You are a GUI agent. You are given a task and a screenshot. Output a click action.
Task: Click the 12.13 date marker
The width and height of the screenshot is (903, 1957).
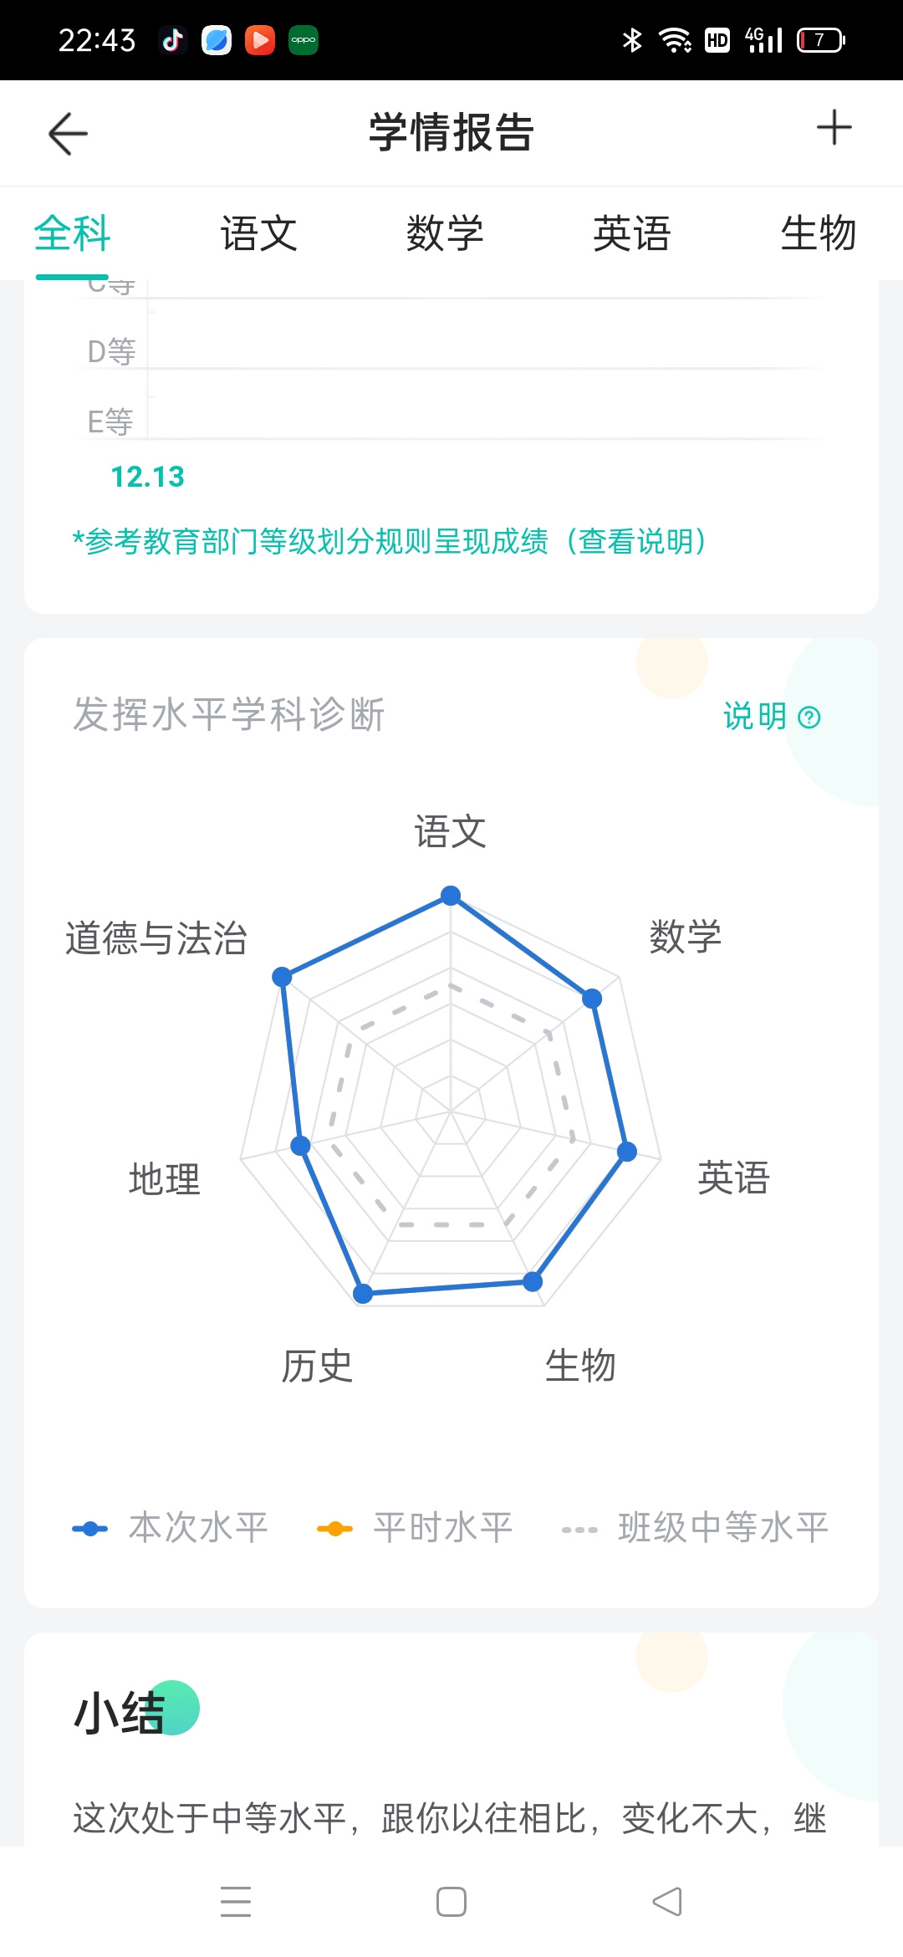pyautogui.click(x=147, y=477)
